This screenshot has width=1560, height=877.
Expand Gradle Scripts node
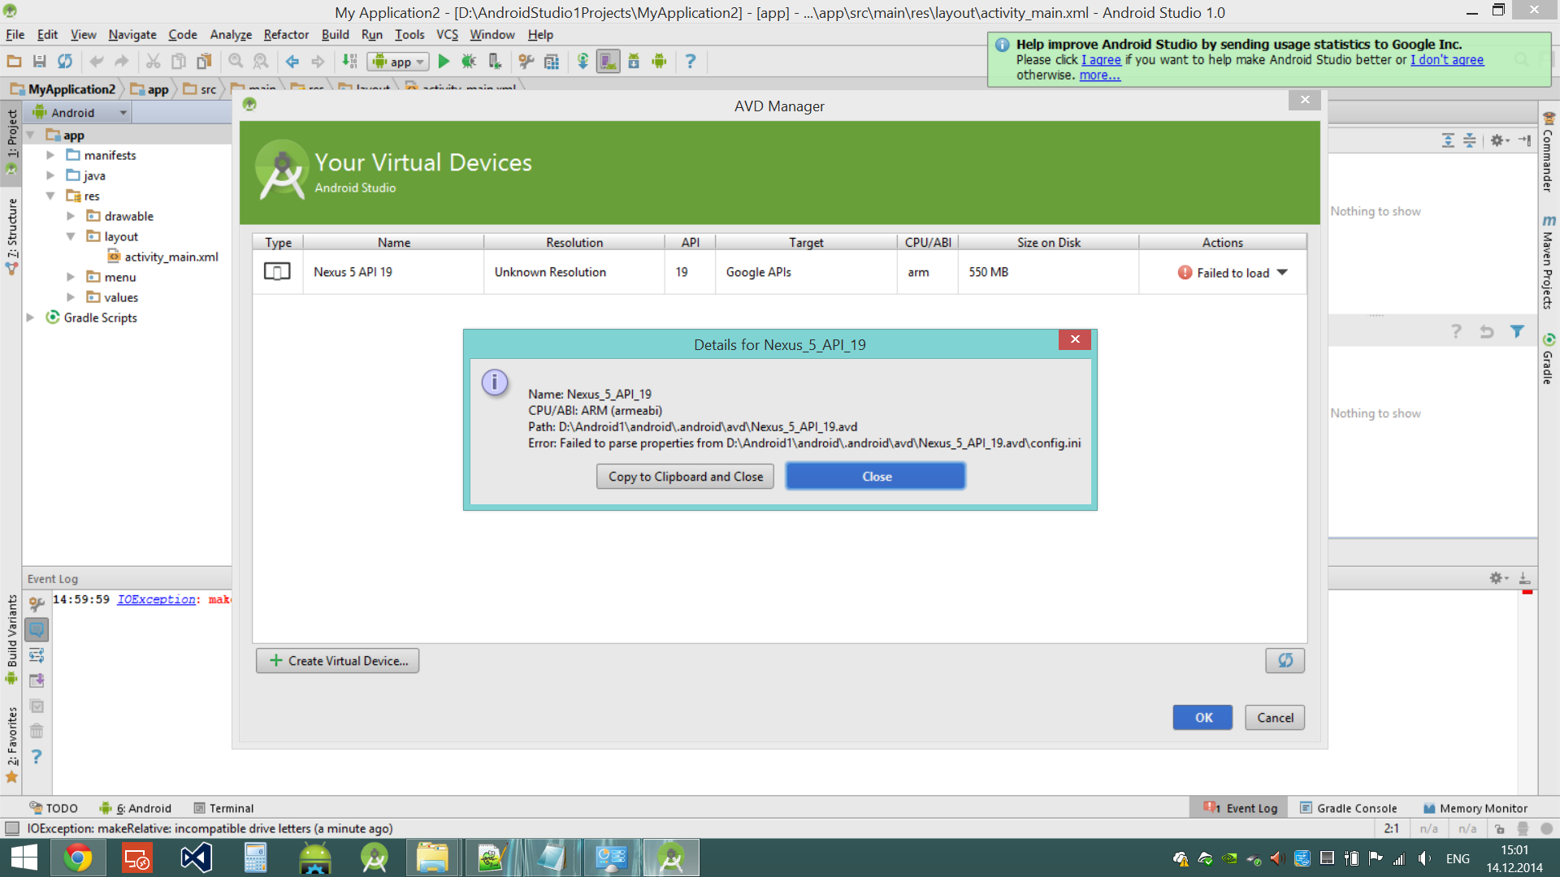[x=30, y=318]
